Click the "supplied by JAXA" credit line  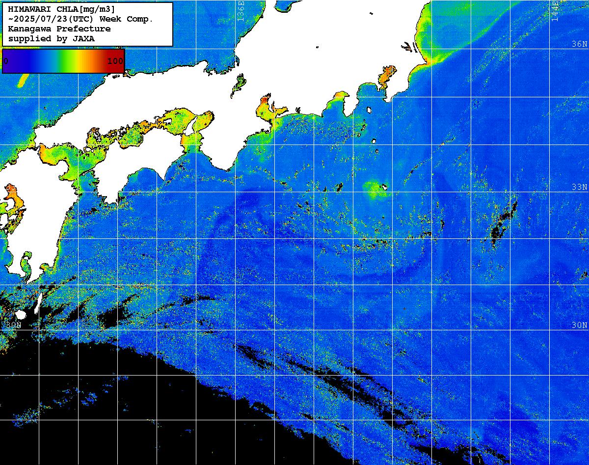click(x=52, y=38)
